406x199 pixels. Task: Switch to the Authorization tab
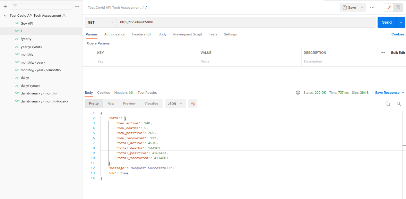point(115,34)
